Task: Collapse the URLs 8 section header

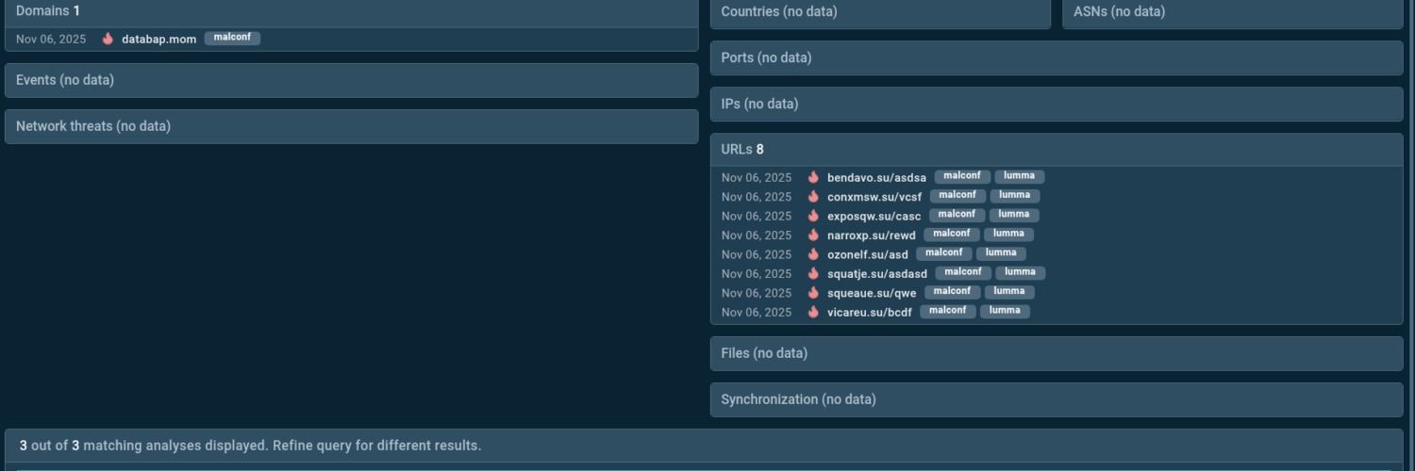Action: (1056, 149)
